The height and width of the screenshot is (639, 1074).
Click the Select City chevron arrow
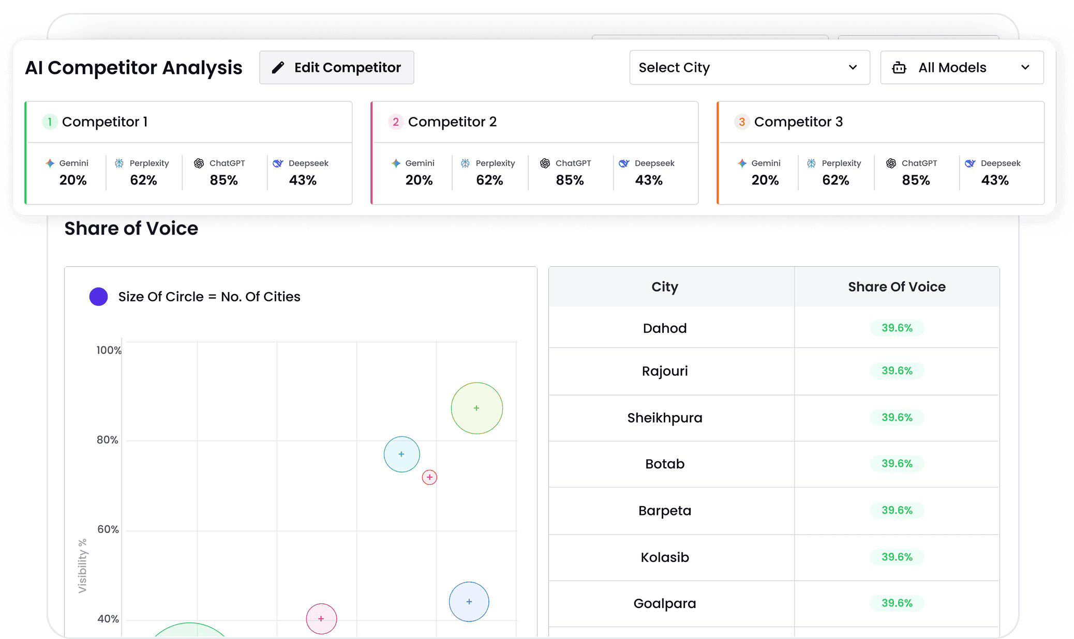(x=853, y=68)
